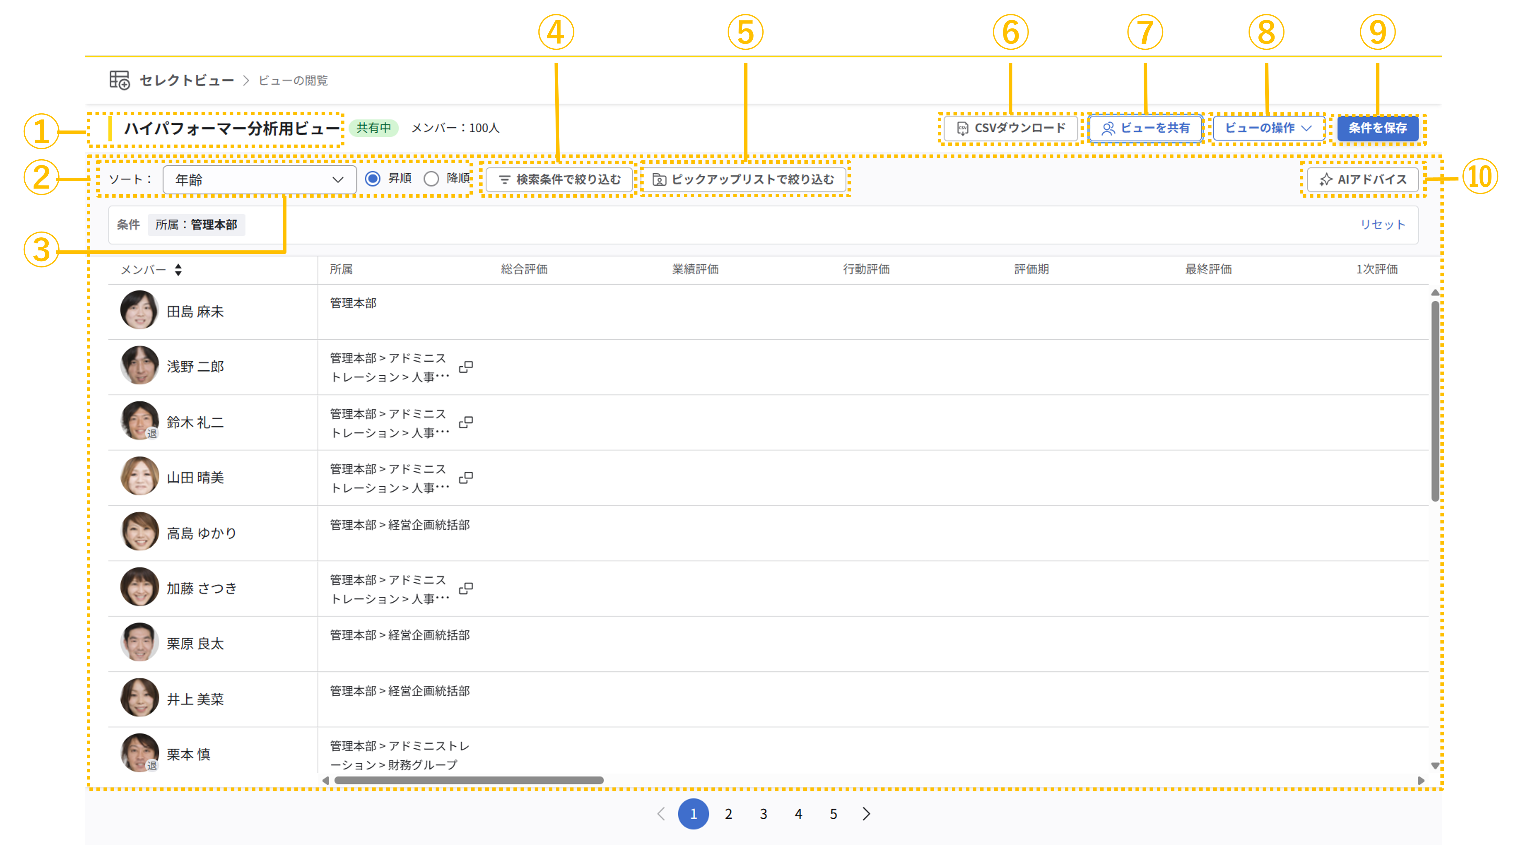Image resolution: width=1522 pixels, height=845 pixels.
Task: Click the AIアドバイス sparkle button
Action: [1363, 179]
